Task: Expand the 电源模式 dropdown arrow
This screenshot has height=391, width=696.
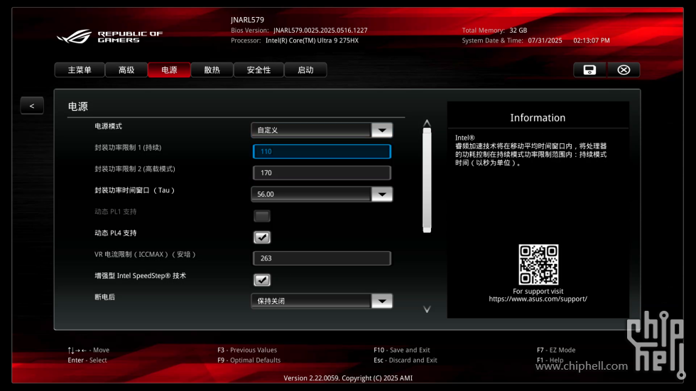Action: 382,131
